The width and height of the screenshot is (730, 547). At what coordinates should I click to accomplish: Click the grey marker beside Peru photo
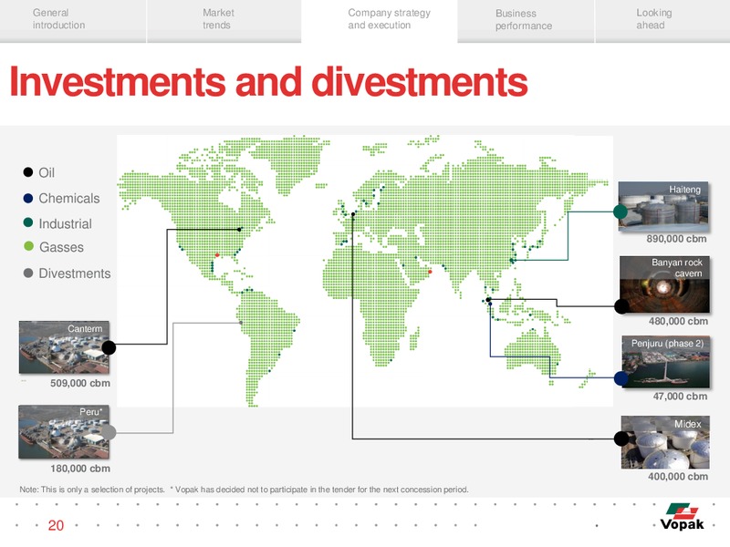[109, 432]
